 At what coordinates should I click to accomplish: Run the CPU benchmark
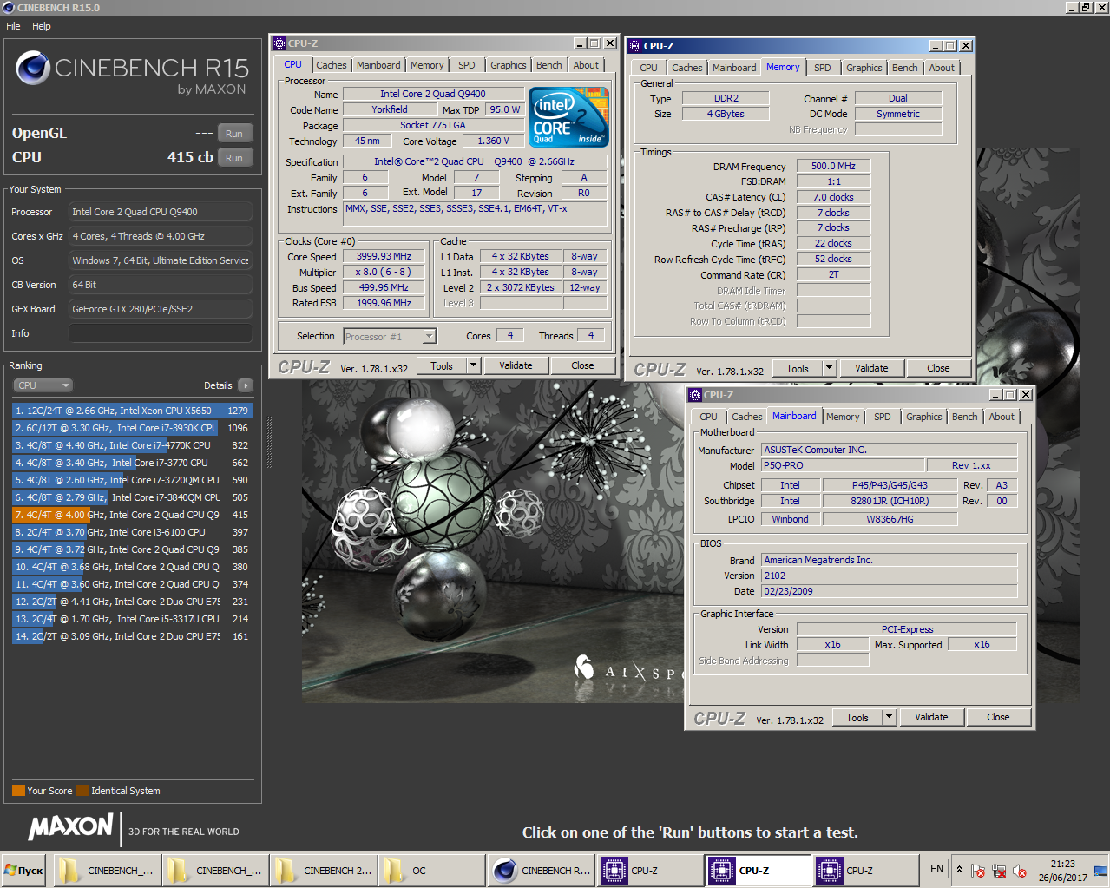coord(234,158)
